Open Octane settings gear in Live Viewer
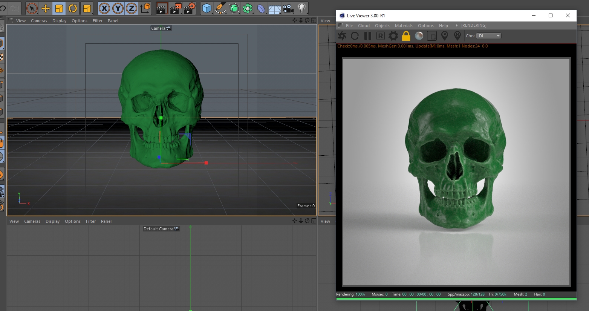This screenshot has width=589, height=311. [x=393, y=36]
